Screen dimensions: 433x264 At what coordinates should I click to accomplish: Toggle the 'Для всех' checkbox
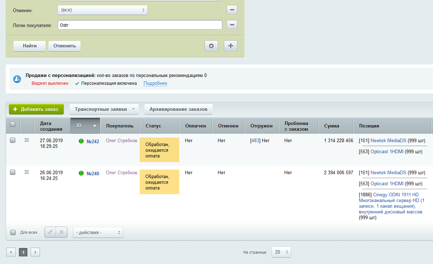13,233
